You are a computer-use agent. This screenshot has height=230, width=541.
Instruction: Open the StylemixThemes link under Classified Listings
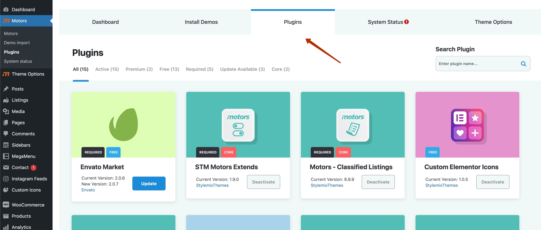tap(327, 185)
